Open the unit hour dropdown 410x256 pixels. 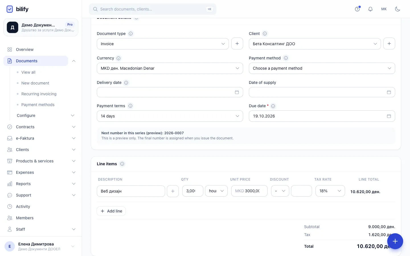[x=216, y=191]
